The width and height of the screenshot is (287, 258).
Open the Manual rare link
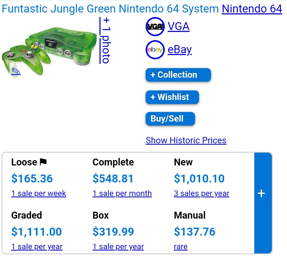[181, 247]
